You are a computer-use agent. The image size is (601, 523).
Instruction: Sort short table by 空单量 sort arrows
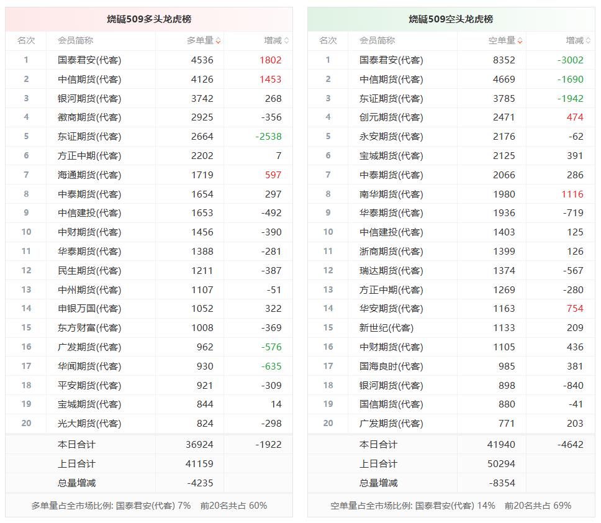tap(520, 40)
